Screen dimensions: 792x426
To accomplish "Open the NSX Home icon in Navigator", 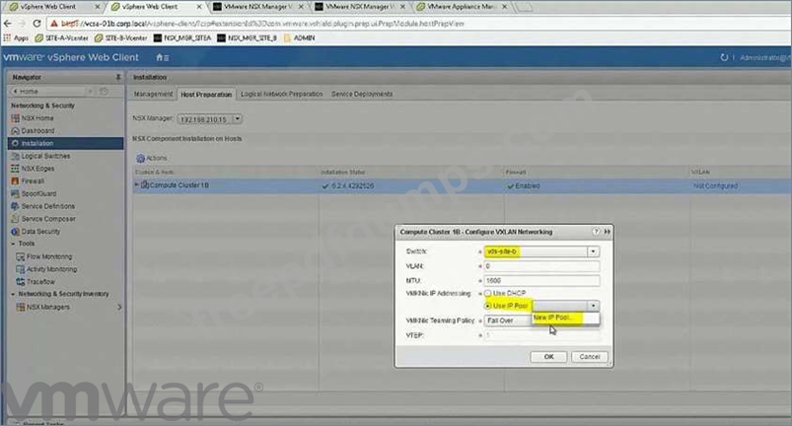I will pos(15,118).
